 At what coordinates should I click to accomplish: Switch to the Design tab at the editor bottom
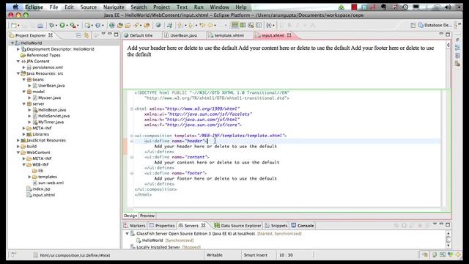[x=130, y=216]
